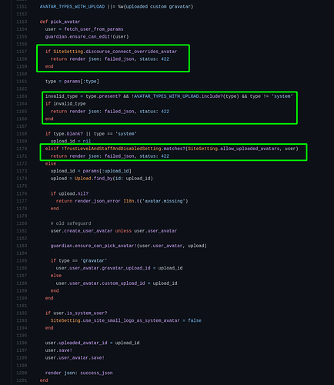Image resolution: width=334 pixels, height=385 pixels.
Task: Click 'if upload.nil?' condition
Action: pos(69,193)
